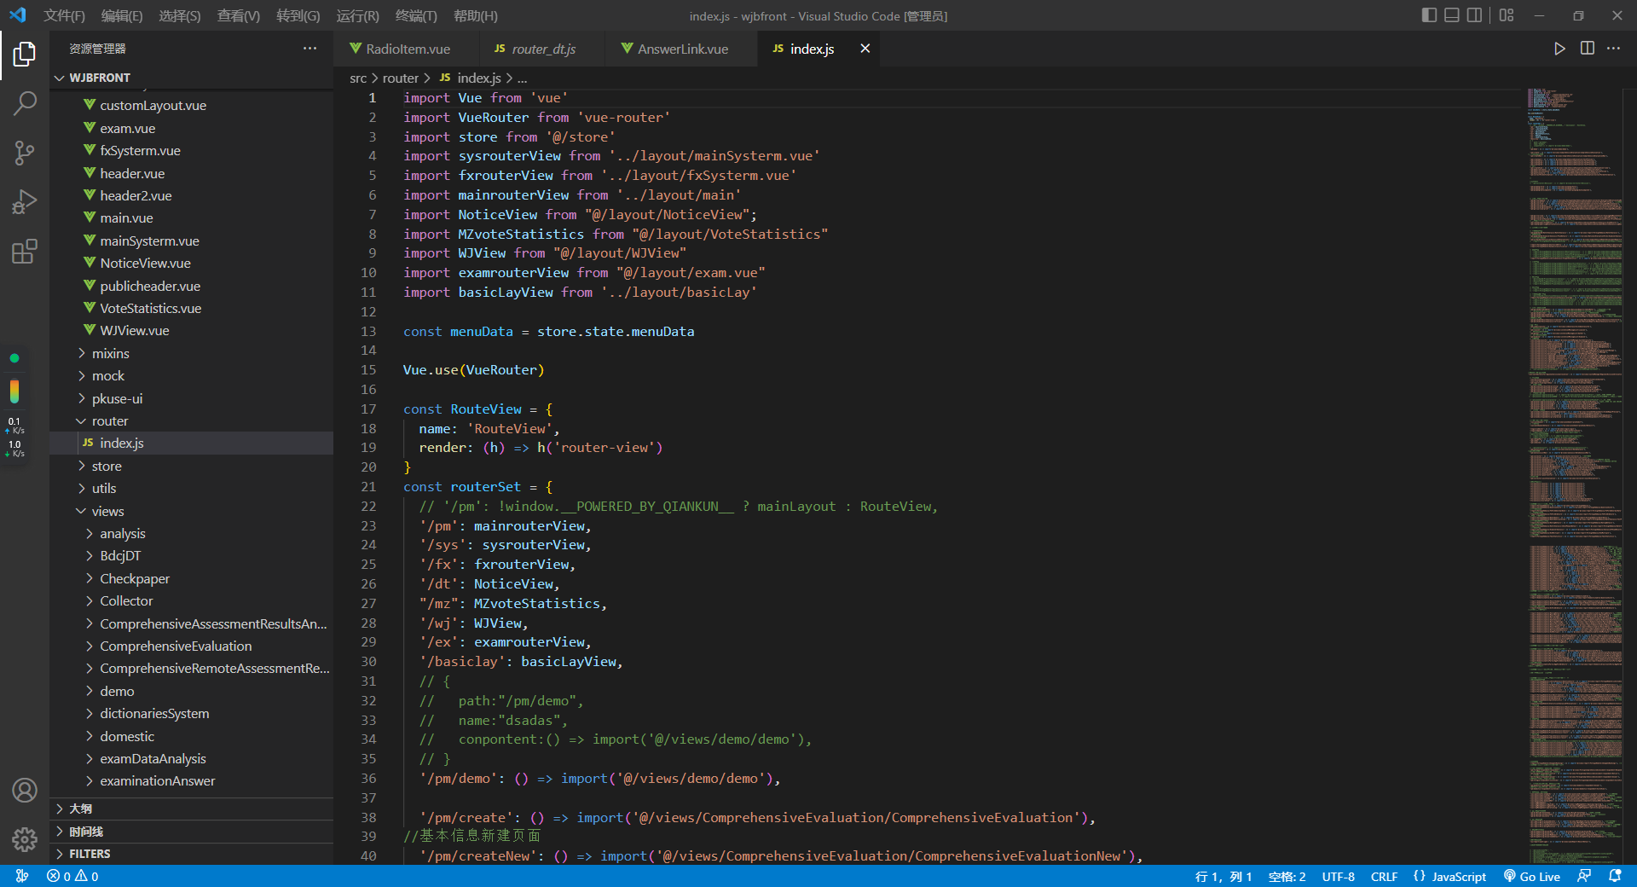
Task: Start the Go Live server
Action: click(x=1532, y=876)
